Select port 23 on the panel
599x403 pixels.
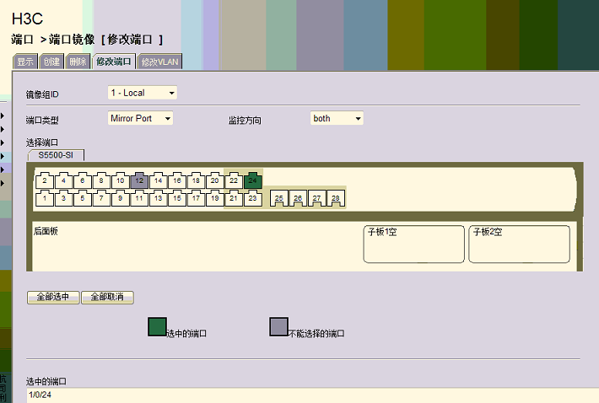click(x=252, y=199)
